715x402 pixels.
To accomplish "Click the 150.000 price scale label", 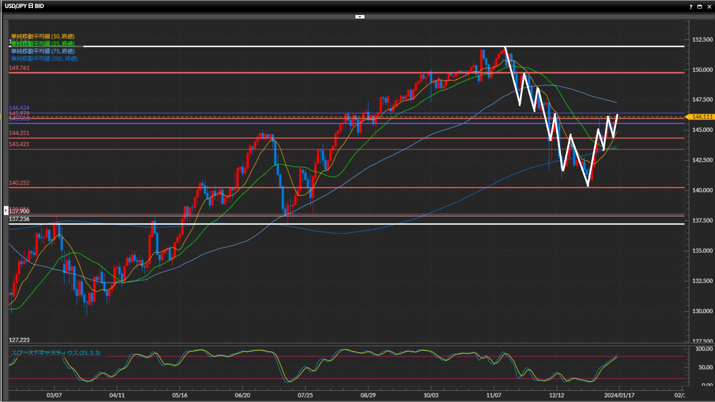I will pos(702,70).
